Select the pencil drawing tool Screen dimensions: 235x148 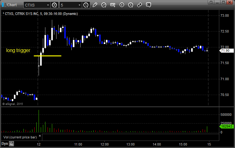click(95, 5)
